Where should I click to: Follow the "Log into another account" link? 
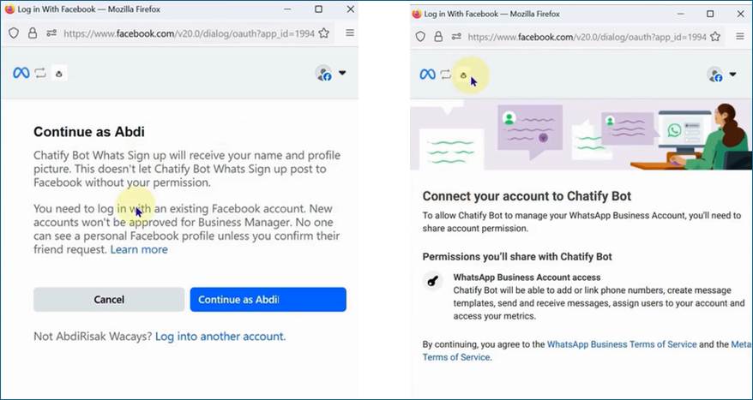220,337
